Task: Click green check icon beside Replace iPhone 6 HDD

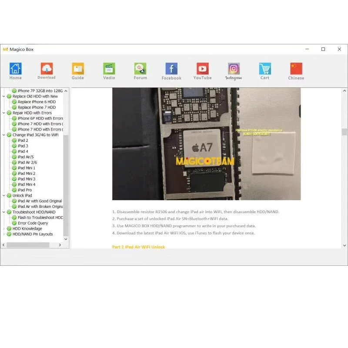Action: point(14,102)
